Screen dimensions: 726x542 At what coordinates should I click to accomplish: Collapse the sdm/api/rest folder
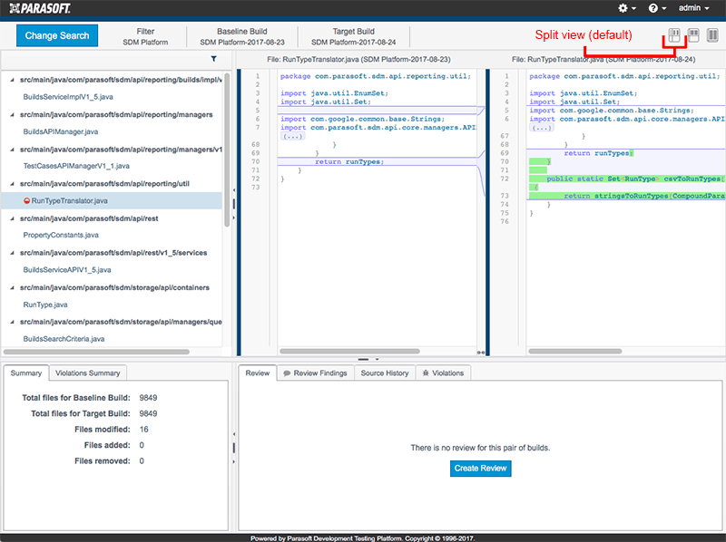click(x=12, y=218)
